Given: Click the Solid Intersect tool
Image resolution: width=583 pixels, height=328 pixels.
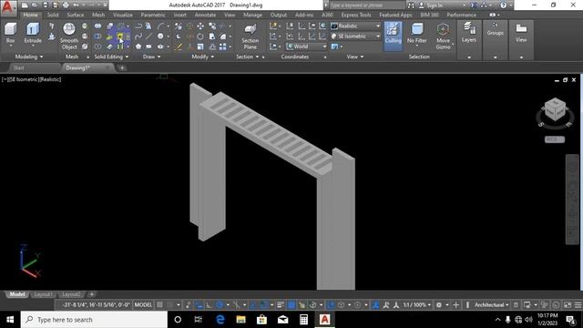Looking at the screenshot, I should [97, 46].
